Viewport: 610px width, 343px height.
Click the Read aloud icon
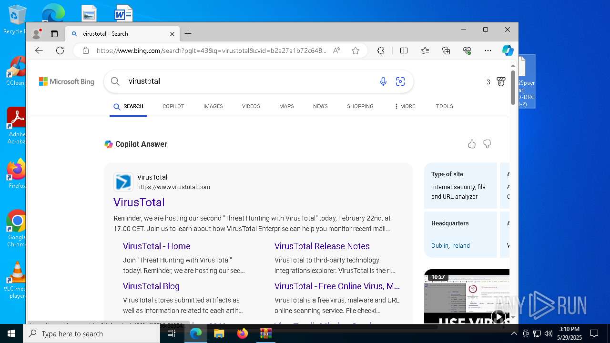pyautogui.click(x=336, y=50)
